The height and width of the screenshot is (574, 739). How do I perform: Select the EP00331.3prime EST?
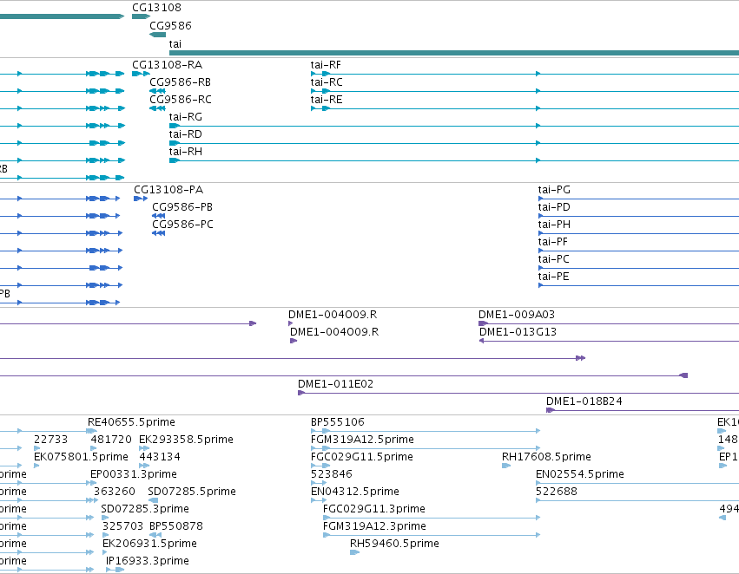(x=134, y=474)
